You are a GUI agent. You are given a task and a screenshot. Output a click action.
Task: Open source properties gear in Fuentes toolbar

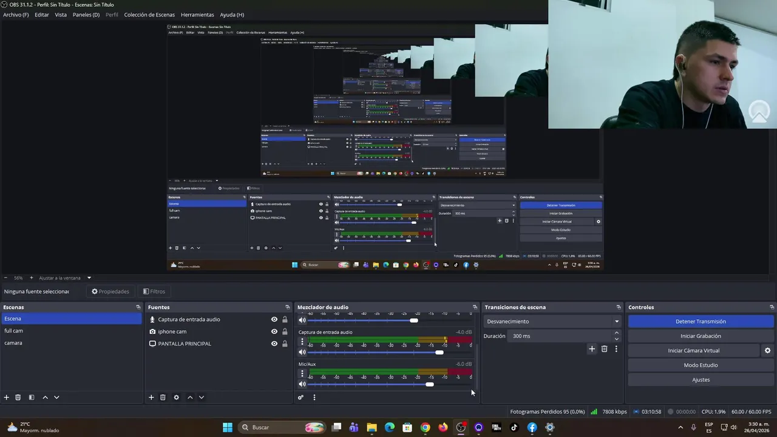(x=176, y=398)
